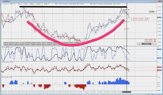Switch chart to GBPJPY pair button
This screenshot has width=163, height=95.
click(x=28, y=45)
